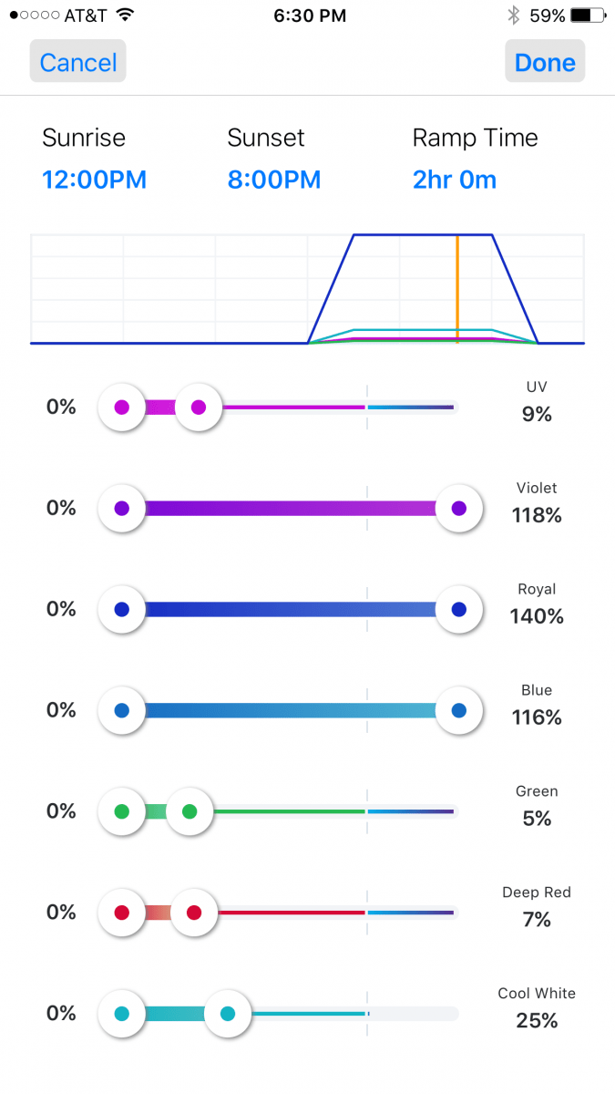Tap the Bluetooth icon in status bar
Viewport: 615px width, 1094px height.
click(x=513, y=15)
